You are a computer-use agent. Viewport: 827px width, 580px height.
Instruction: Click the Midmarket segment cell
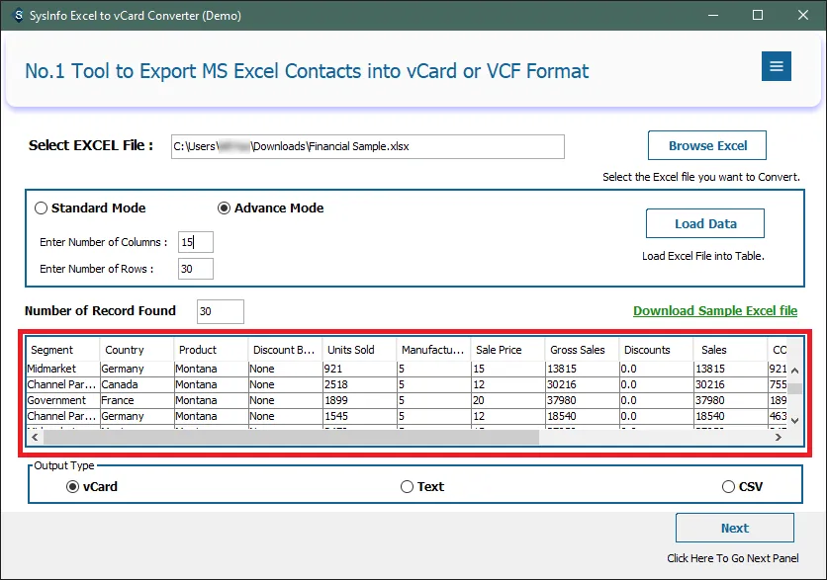(x=62, y=369)
